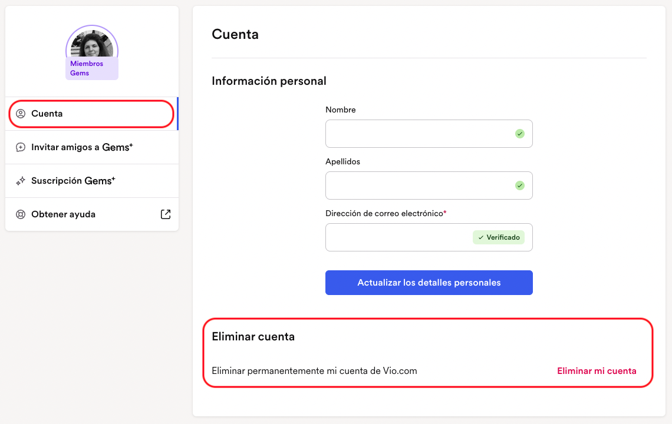Focus the Apellidos input field
Viewport: 672px width, 424px height.
(x=429, y=185)
